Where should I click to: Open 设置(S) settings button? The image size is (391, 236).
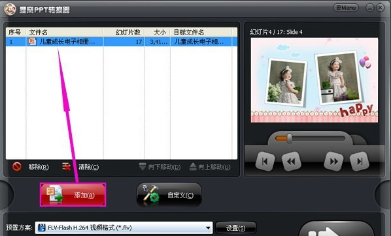click(x=235, y=228)
